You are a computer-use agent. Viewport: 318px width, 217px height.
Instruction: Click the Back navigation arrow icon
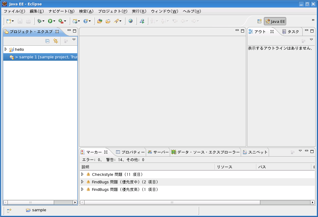pyautogui.click(x=183, y=21)
